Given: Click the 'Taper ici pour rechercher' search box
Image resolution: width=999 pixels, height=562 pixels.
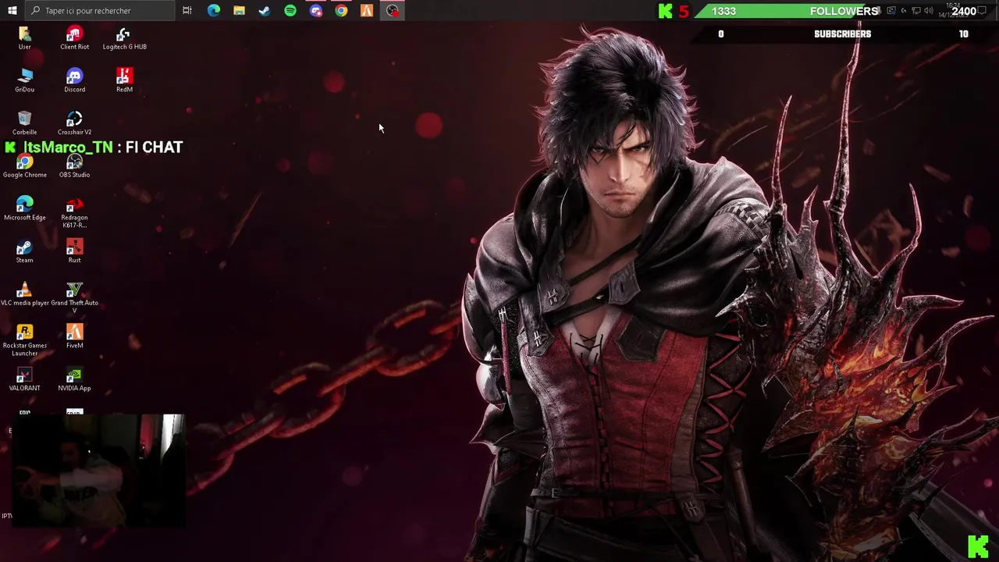Looking at the screenshot, I should click(99, 10).
